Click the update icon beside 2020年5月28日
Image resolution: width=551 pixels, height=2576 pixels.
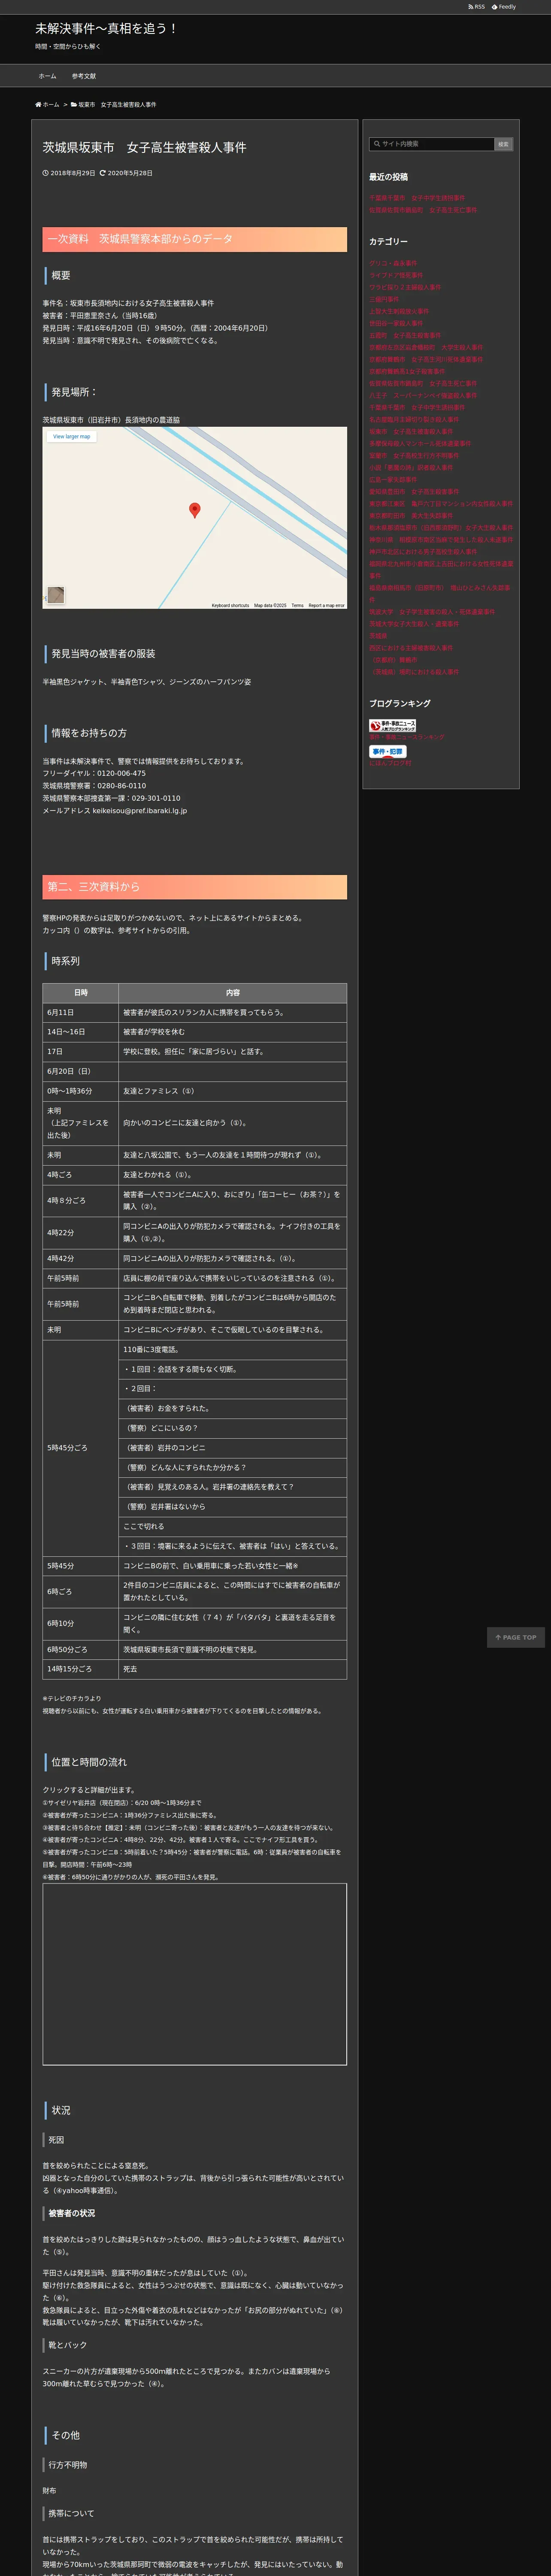102,173
